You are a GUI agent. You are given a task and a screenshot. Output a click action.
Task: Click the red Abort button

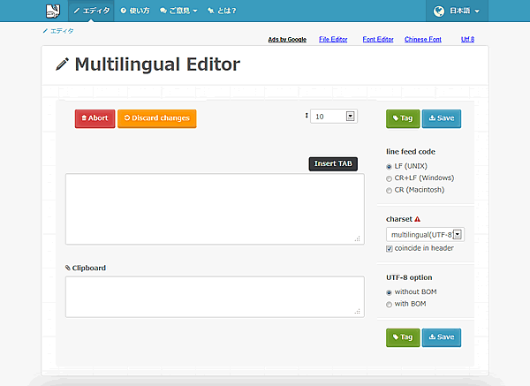95,118
